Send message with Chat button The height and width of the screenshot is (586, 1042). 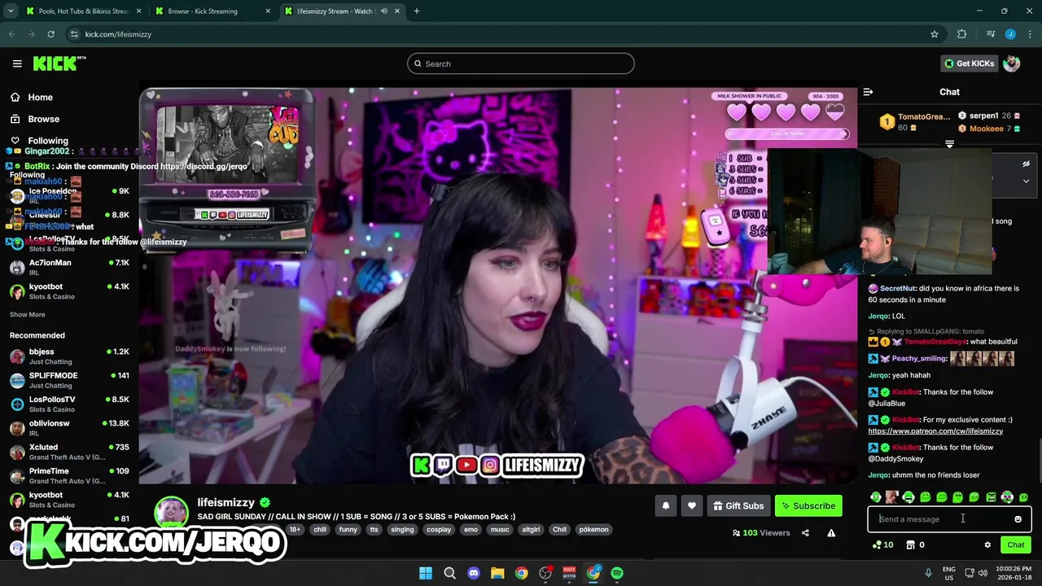[x=1015, y=545]
